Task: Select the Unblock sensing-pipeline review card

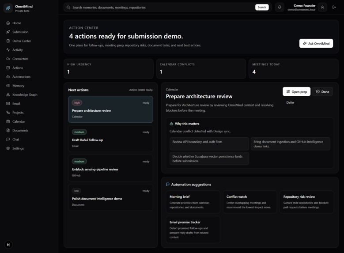Action: point(110,168)
